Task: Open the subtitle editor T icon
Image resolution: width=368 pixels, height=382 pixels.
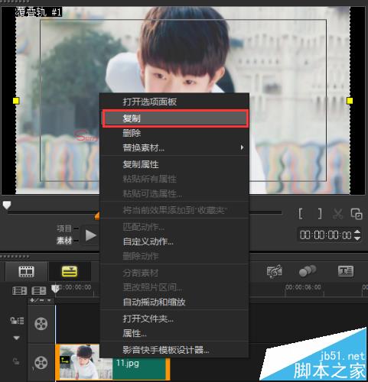Action: pos(346,271)
